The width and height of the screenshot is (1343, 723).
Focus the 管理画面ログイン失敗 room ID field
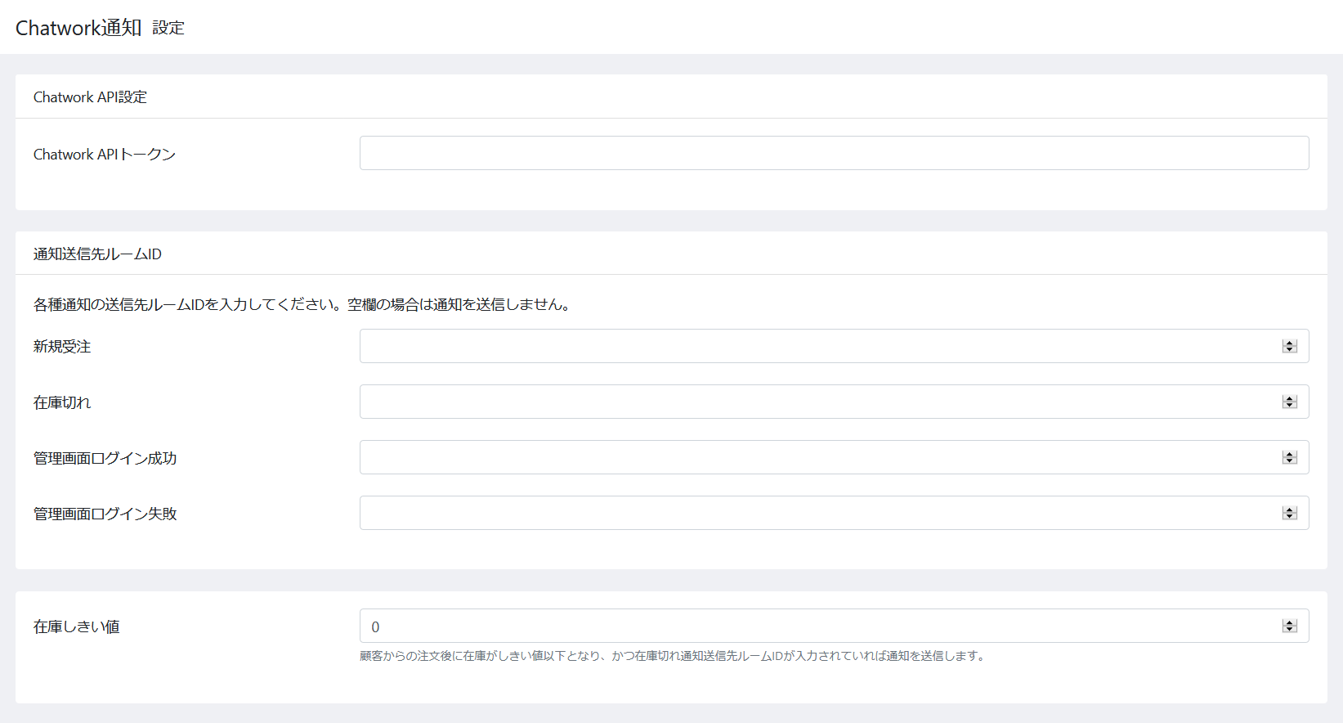pyautogui.click(x=834, y=513)
